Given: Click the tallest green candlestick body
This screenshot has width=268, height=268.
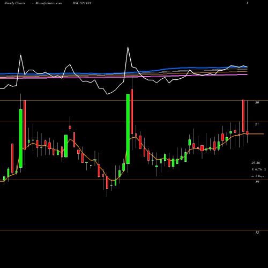Looking at the screenshot, I should click(x=128, y=129).
